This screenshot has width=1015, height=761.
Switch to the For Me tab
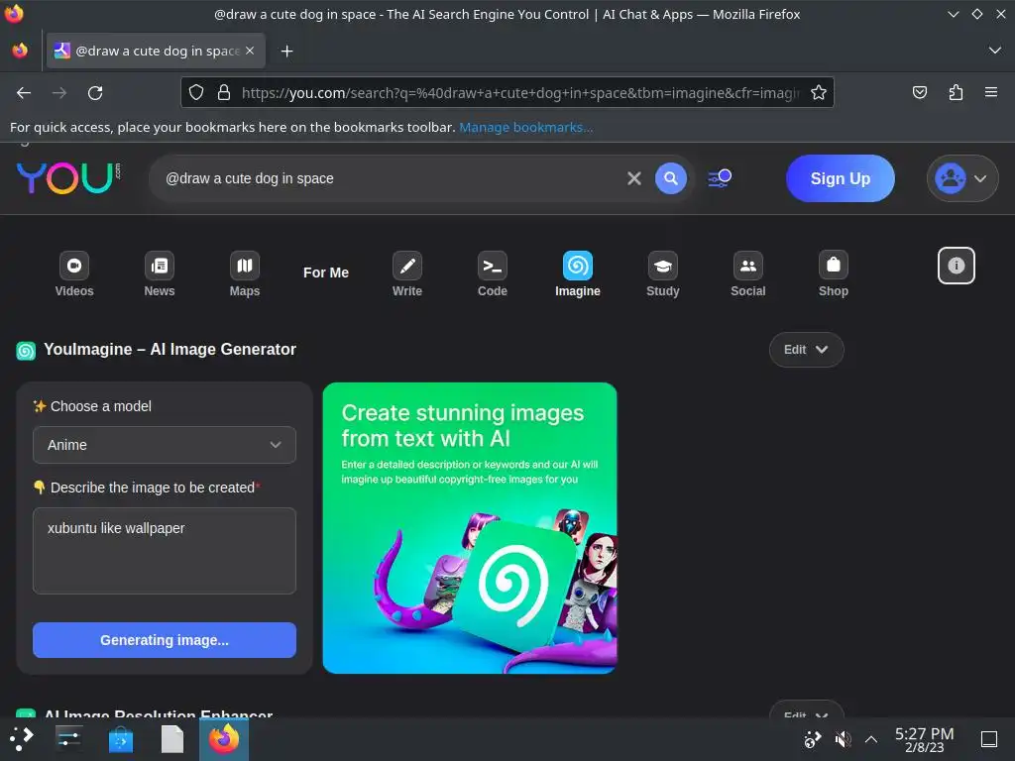point(325,273)
